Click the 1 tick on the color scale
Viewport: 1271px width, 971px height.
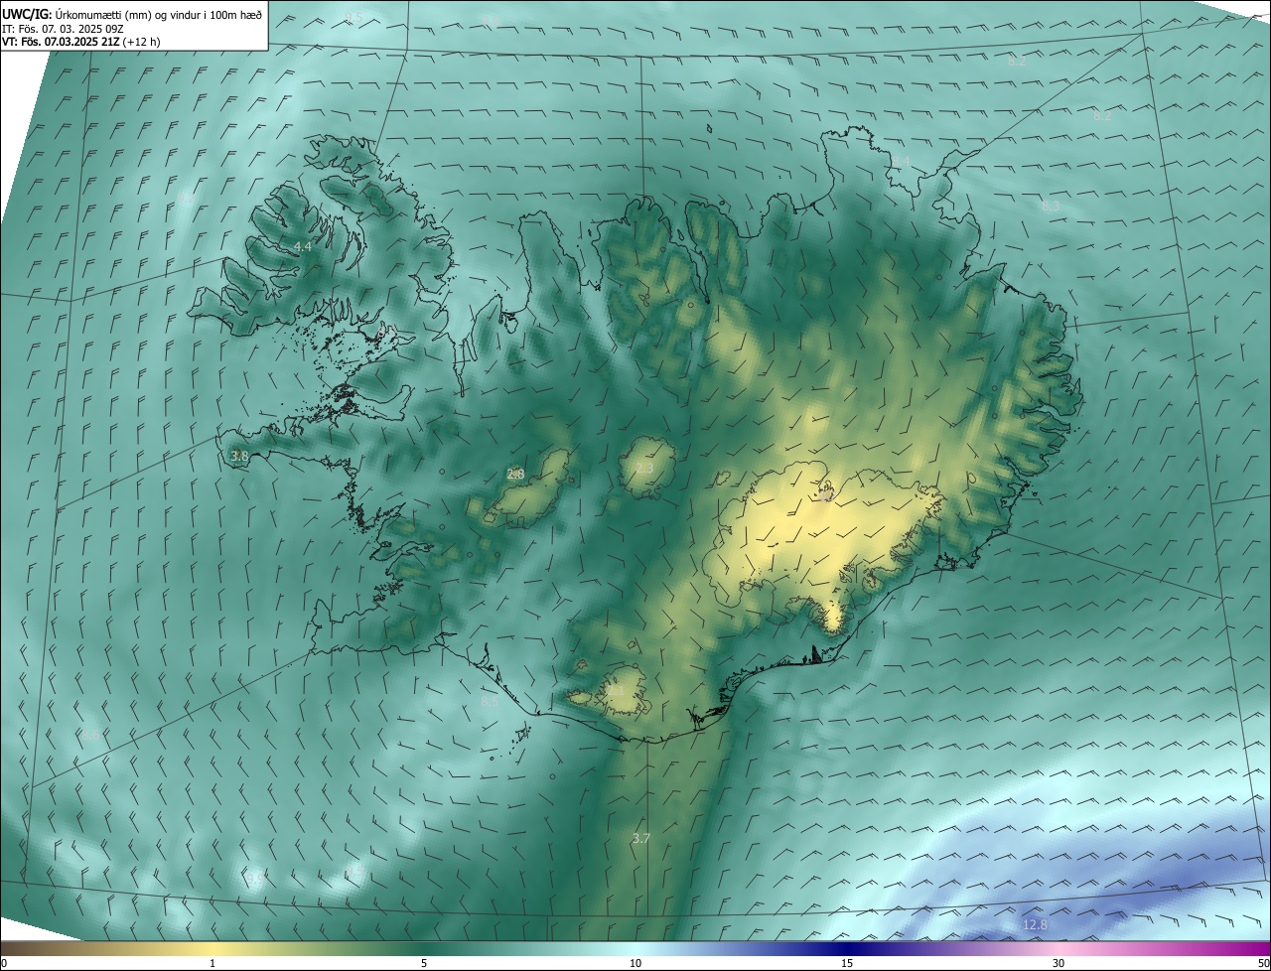(212, 963)
